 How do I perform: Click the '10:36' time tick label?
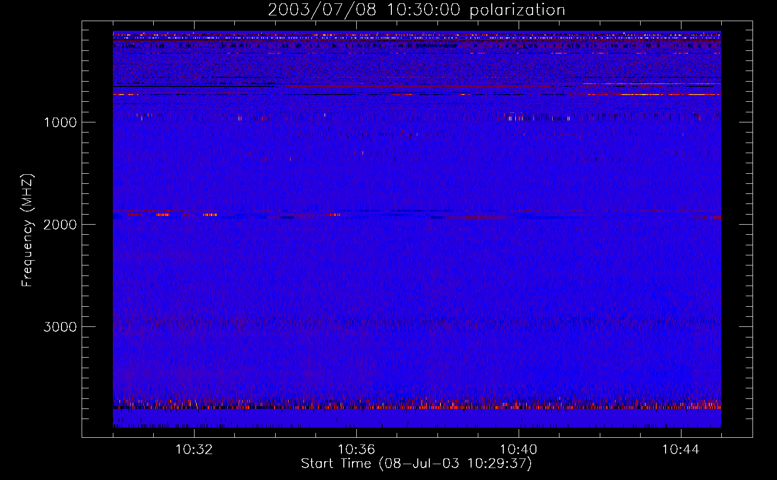click(x=356, y=450)
